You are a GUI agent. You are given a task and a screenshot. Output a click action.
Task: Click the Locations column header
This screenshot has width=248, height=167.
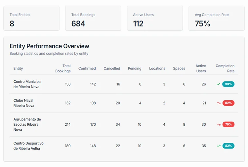click(157, 68)
